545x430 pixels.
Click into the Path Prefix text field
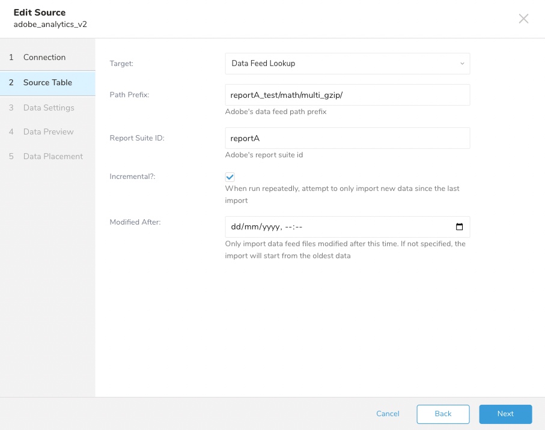tap(347, 95)
